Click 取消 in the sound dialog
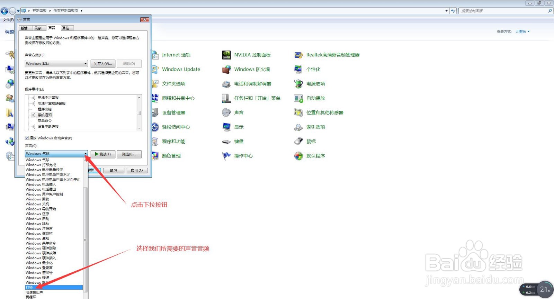 (114, 171)
